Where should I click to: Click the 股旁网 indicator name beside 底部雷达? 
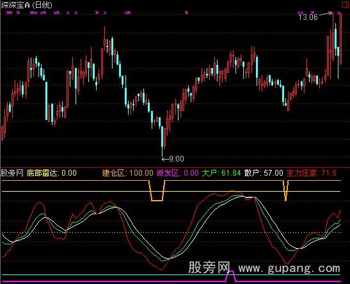click(12, 173)
